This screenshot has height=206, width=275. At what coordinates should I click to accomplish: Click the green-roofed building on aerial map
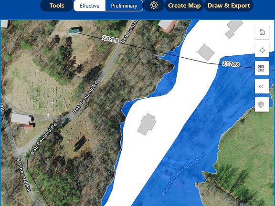[75, 31]
